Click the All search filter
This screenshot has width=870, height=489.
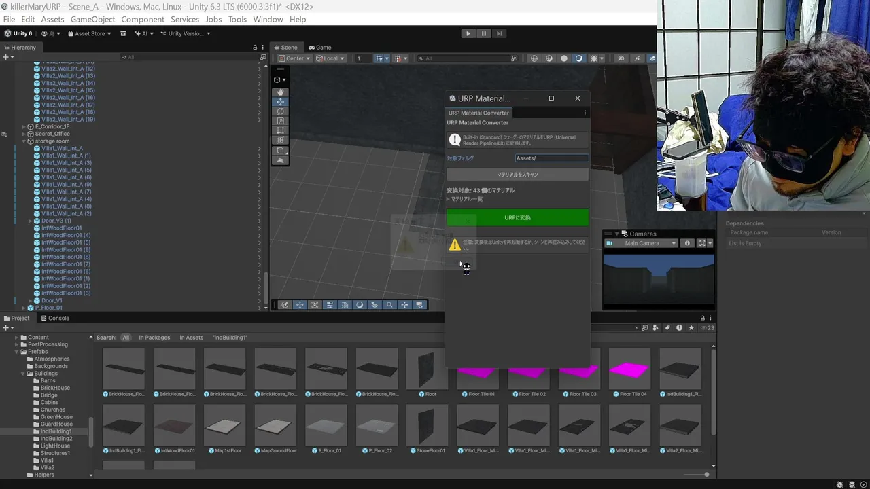pyautogui.click(x=126, y=338)
